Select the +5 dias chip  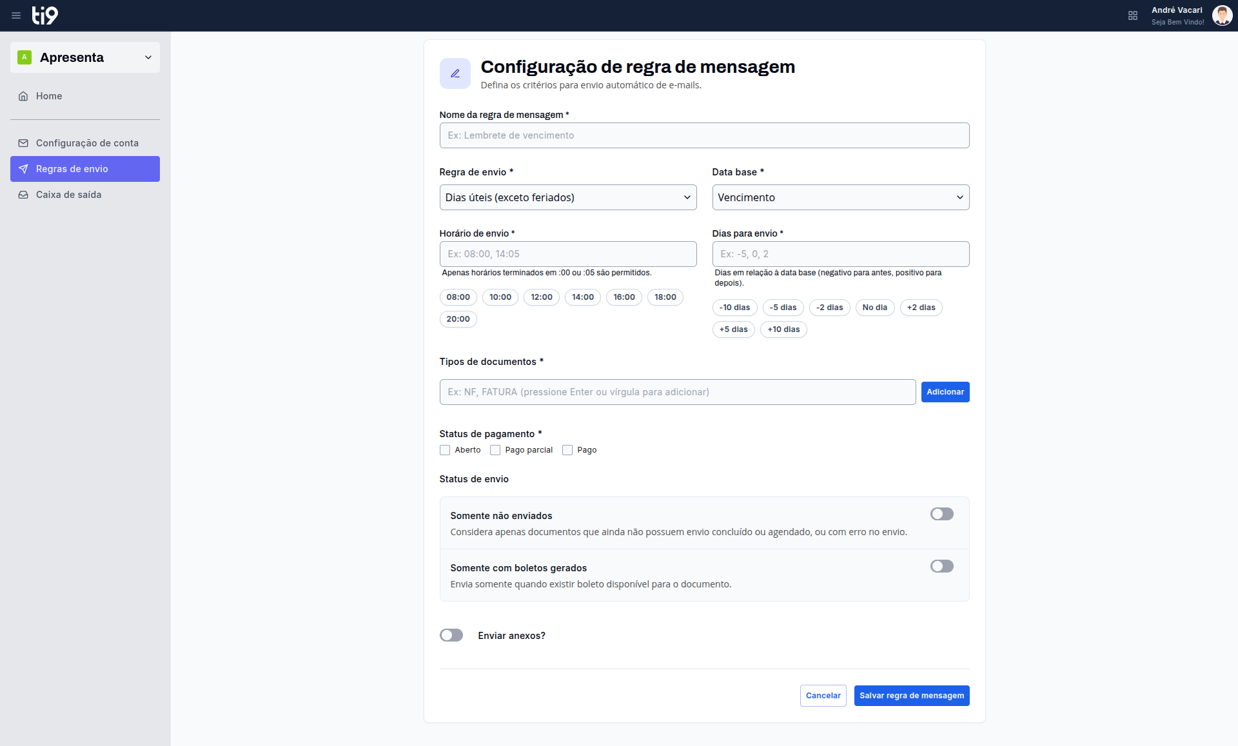pos(734,329)
